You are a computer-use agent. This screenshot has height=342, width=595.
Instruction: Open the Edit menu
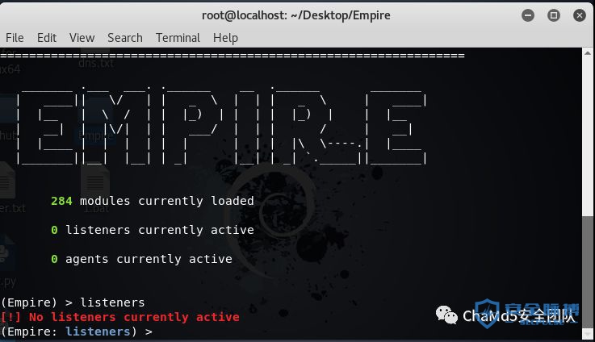[47, 38]
